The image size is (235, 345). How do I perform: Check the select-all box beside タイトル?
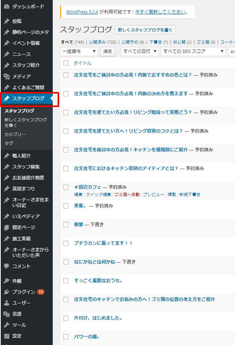point(66,63)
